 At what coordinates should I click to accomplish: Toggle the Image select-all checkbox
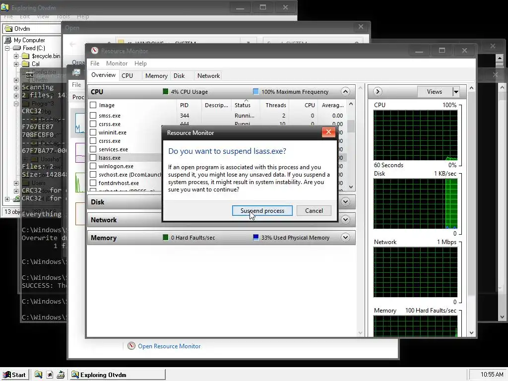coord(93,105)
